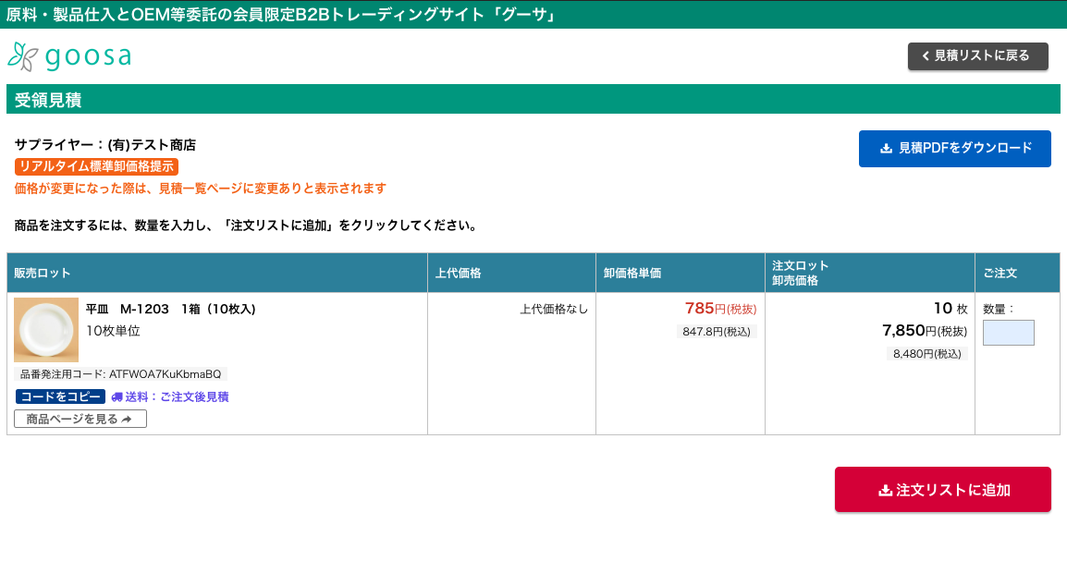Screen dimensions: 1067x573
Task: Select the product name 平皿 M-1203 text
Action: click(x=170, y=310)
